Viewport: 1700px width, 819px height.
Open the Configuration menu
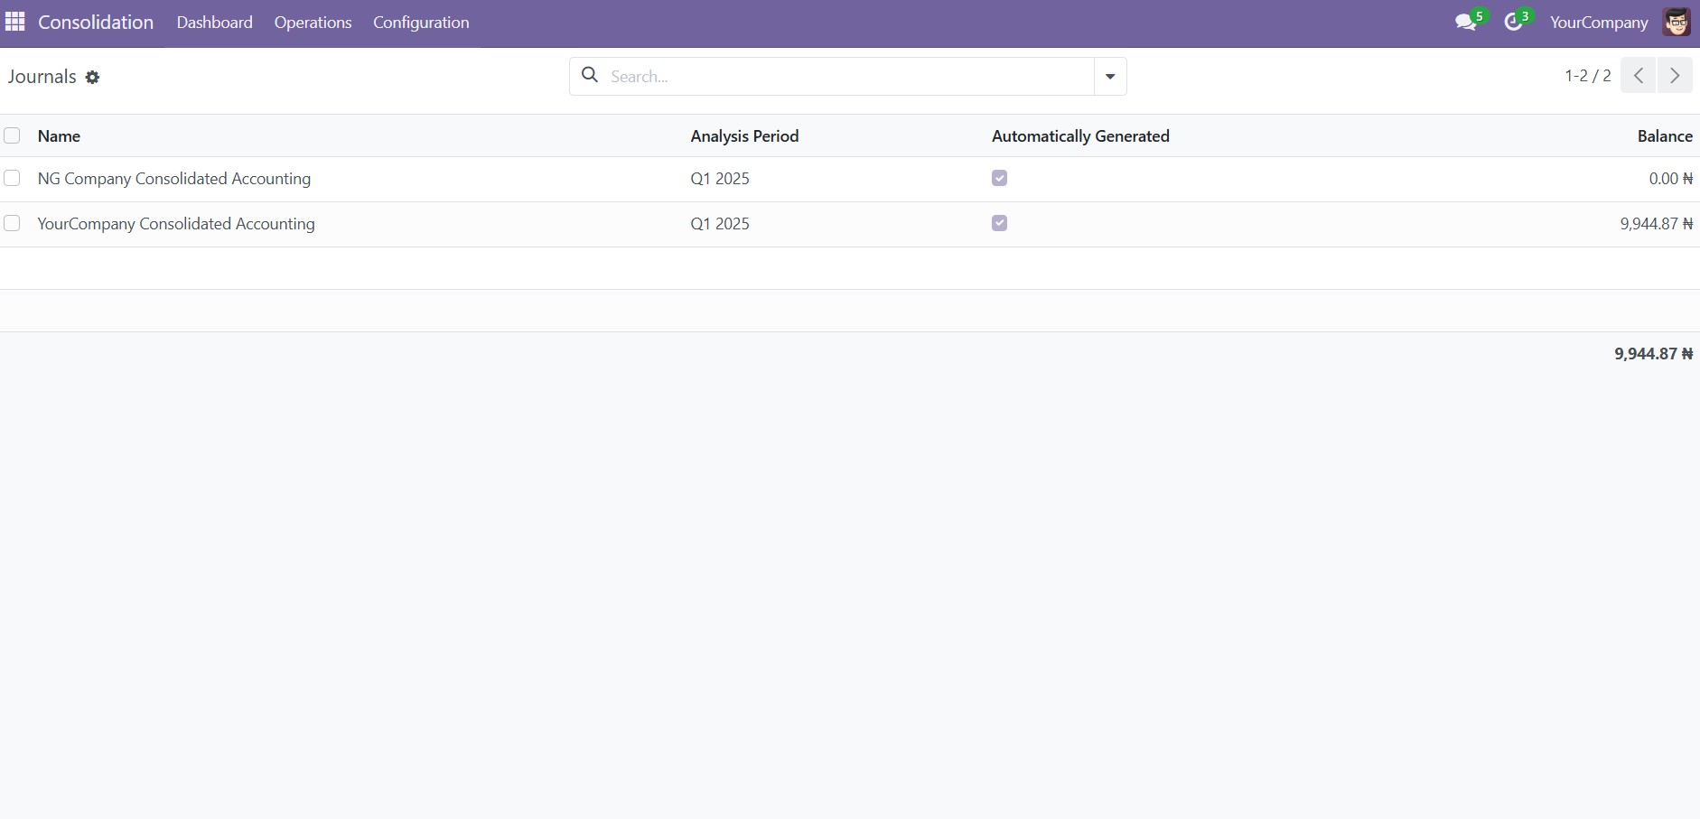click(421, 23)
